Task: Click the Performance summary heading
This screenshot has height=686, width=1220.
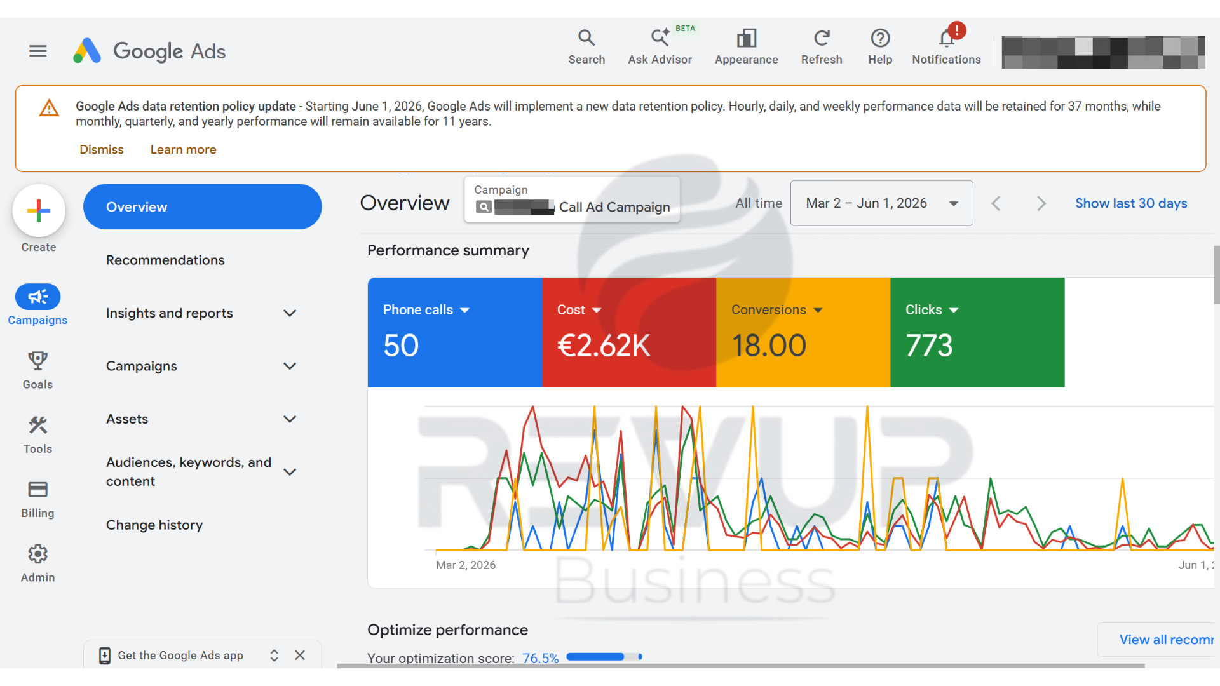Action: coord(448,250)
